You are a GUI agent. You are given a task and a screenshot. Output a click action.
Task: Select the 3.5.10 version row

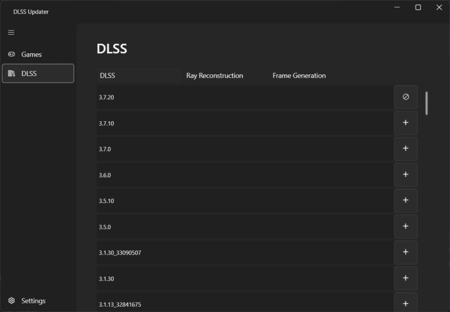[245, 201]
